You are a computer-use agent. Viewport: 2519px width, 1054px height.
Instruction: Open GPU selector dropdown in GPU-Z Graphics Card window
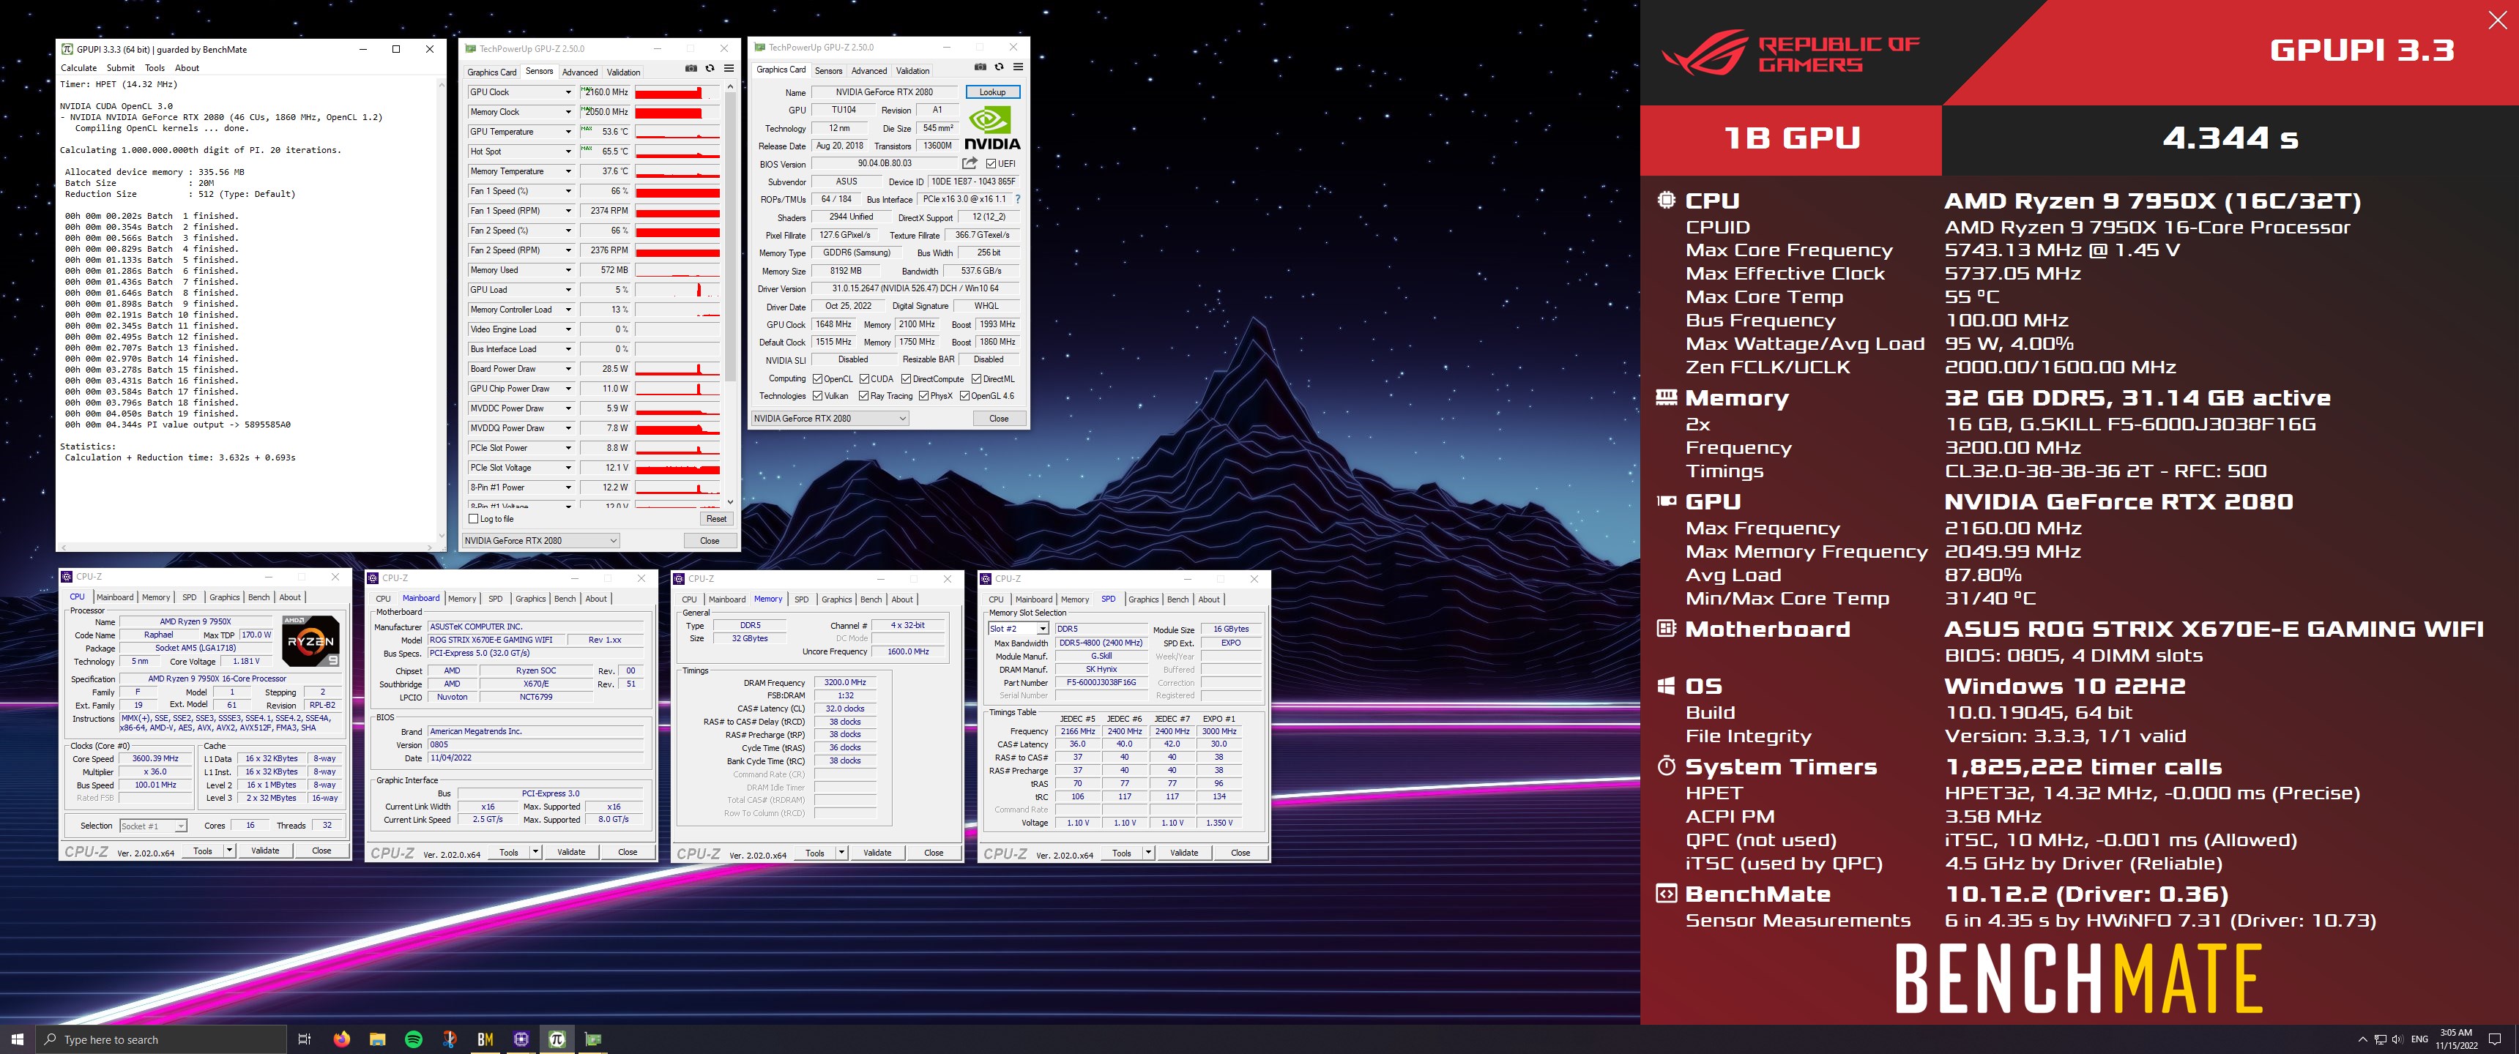point(830,419)
